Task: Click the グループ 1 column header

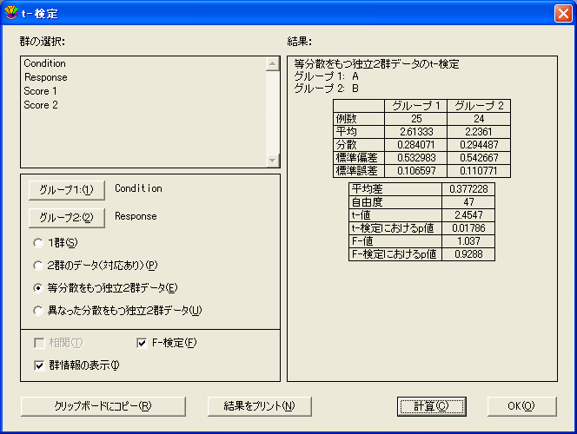Action: (x=416, y=106)
